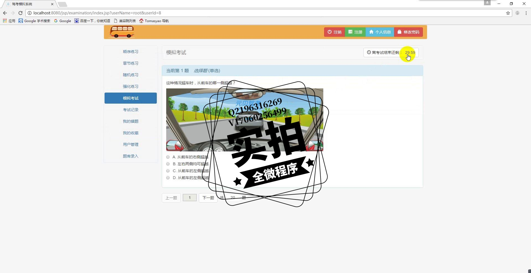Click the orange bus logo
This screenshot has width=531, height=273.
(122, 32)
